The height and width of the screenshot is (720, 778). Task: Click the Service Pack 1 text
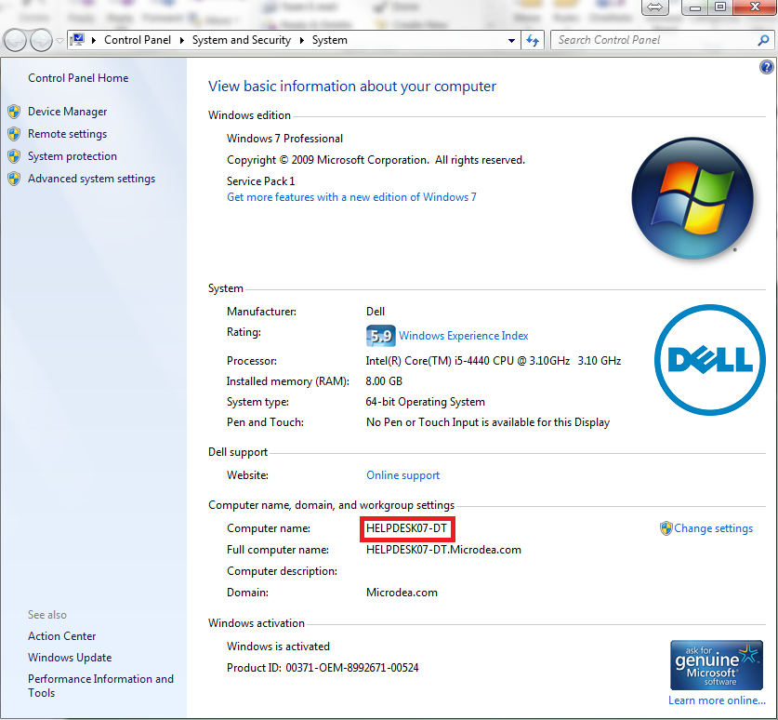pos(260,181)
